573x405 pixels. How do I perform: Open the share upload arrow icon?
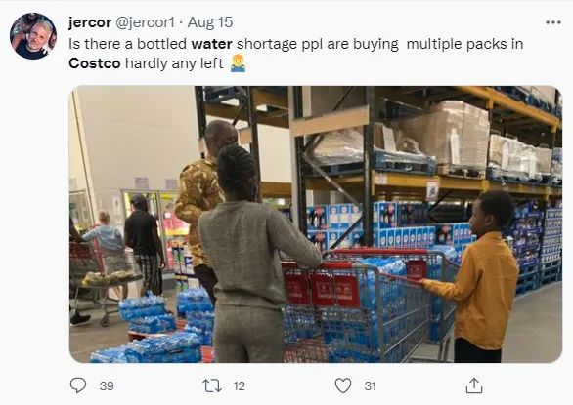pyautogui.click(x=474, y=385)
